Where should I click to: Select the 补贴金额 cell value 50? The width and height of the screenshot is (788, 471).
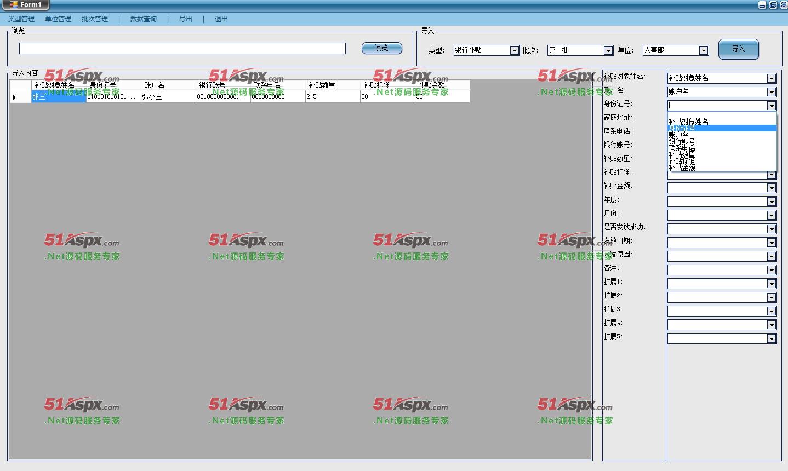pyautogui.click(x=442, y=96)
